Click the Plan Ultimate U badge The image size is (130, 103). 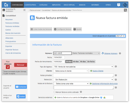(x=8, y=67)
